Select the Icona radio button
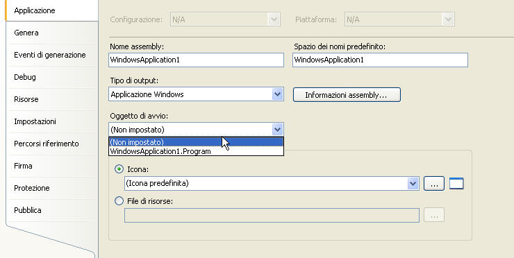 (x=119, y=169)
